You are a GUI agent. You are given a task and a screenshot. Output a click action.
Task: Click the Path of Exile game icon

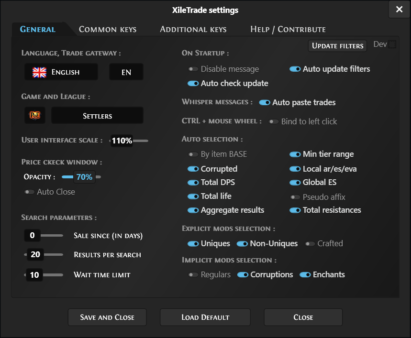[35, 115]
